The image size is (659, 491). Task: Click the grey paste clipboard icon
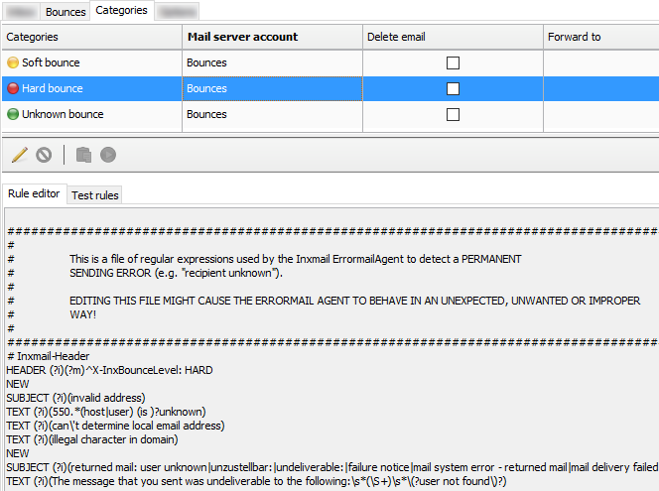(x=84, y=155)
